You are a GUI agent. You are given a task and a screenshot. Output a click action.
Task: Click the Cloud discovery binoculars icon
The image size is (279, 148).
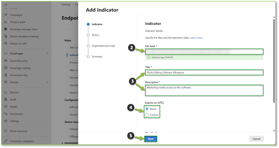pos(6,61)
